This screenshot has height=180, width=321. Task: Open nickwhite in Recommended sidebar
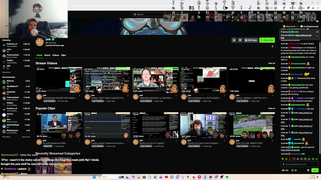16,93
